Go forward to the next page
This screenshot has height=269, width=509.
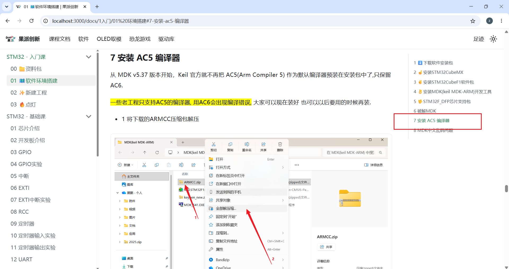19,21
